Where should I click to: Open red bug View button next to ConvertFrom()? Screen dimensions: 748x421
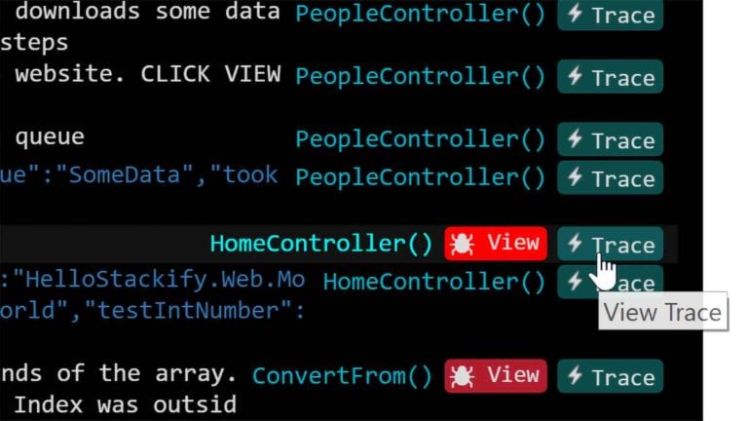[496, 376]
